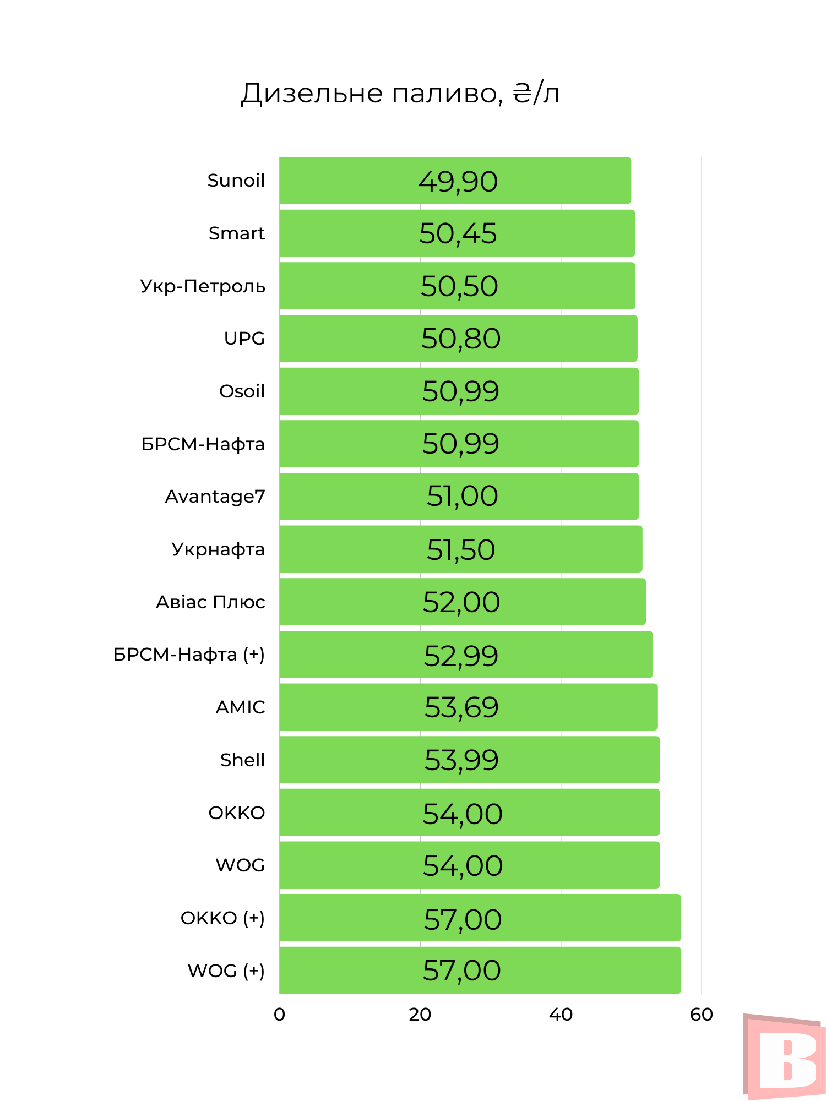Click the БРСМ-Нафта bar showing 50,99
The image size is (826, 1101).
(459, 444)
